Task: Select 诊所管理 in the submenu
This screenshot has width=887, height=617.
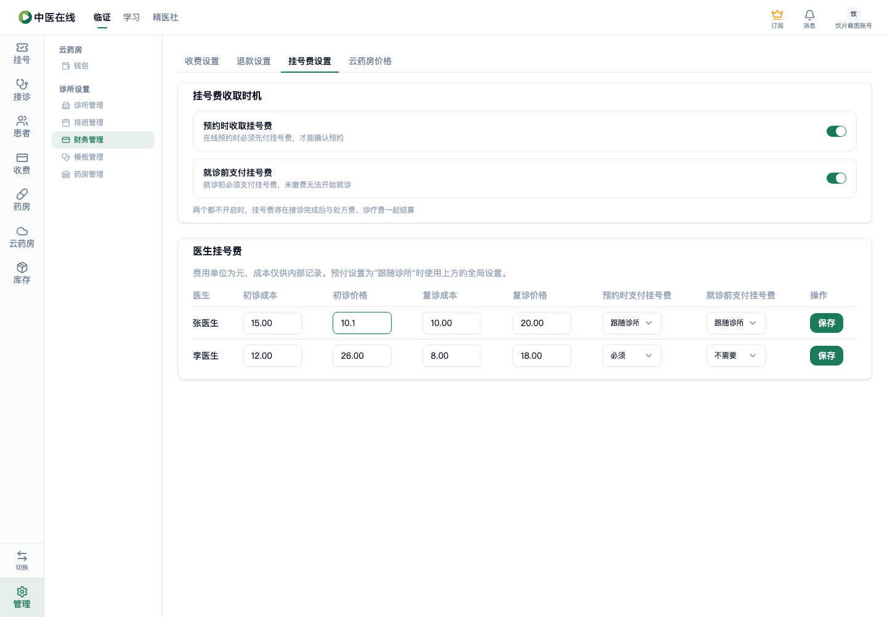Action: click(x=103, y=105)
